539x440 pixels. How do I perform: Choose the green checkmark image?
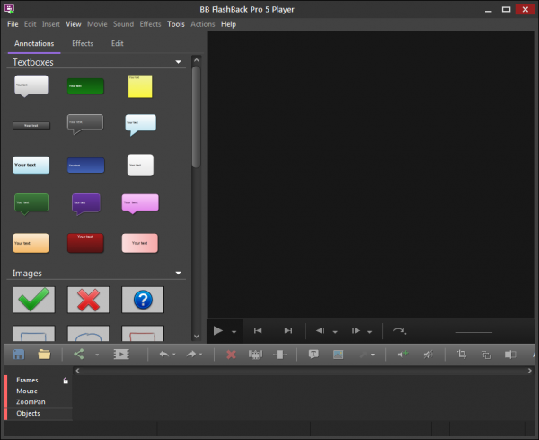click(x=34, y=300)
